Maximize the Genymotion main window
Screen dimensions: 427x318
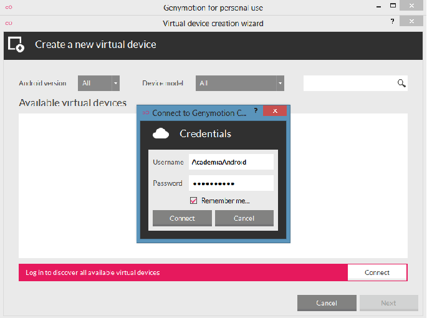click(x=393, y=5)
